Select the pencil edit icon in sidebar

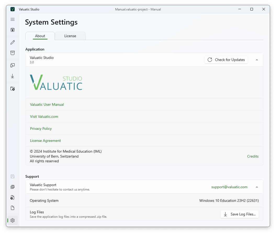coord(13,42)
